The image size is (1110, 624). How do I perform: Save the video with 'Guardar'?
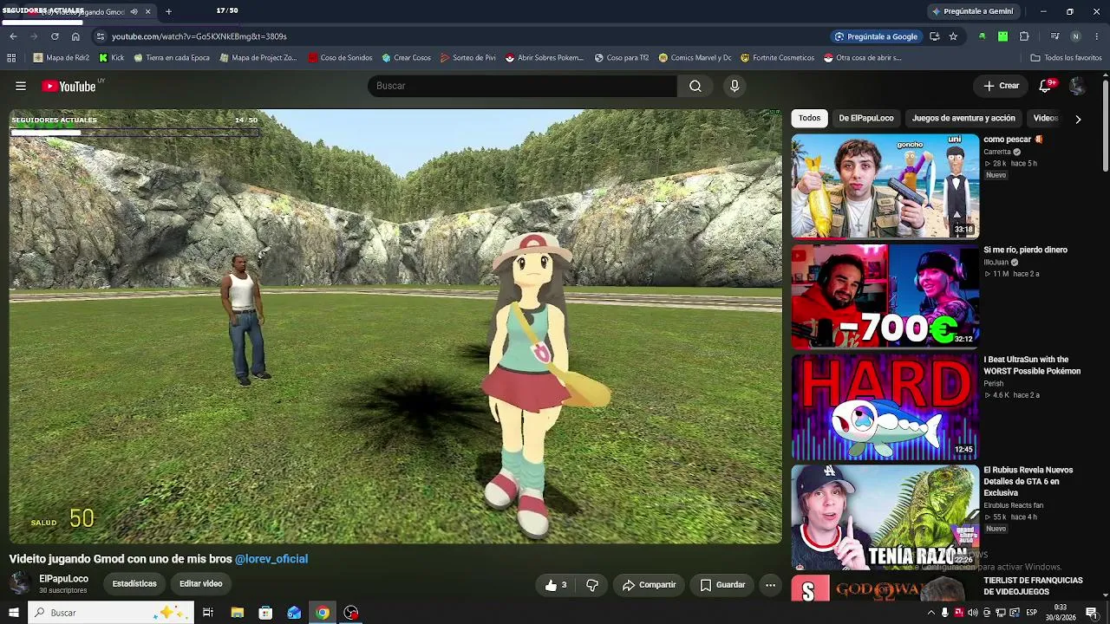(x=722, y=585)
